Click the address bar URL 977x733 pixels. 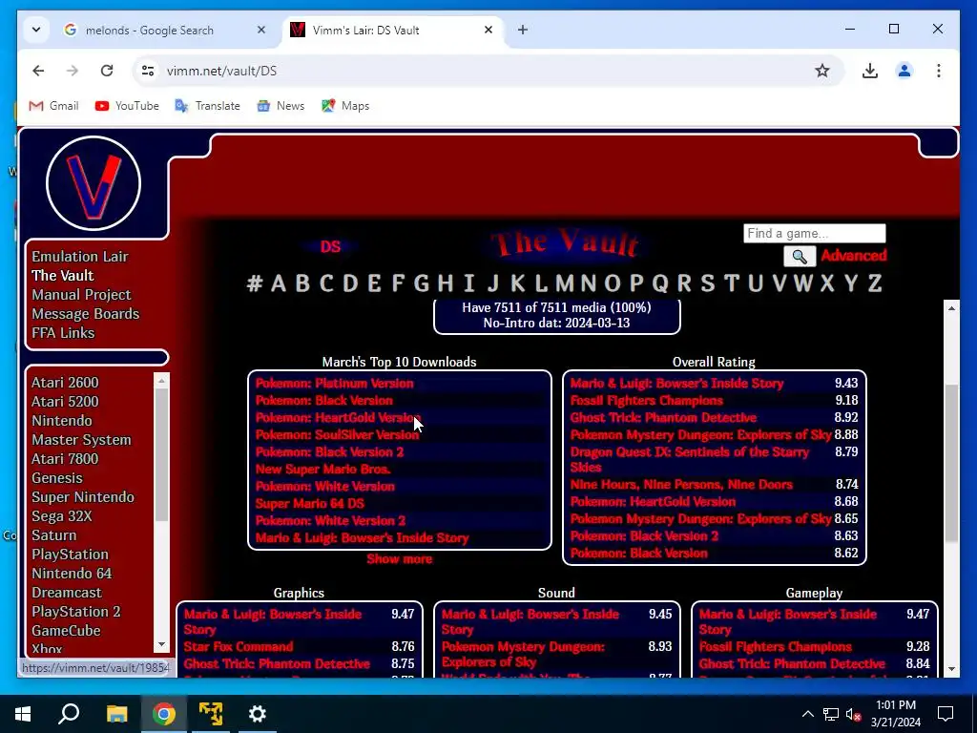221,71
